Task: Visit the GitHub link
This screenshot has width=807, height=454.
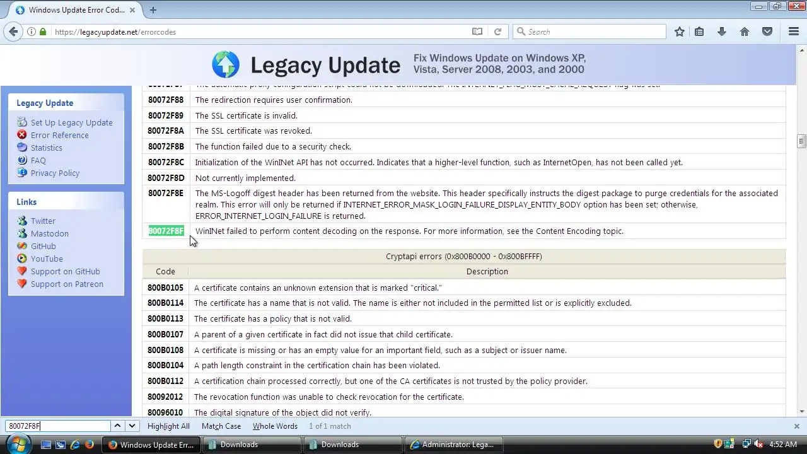Action: coord(43,246)
